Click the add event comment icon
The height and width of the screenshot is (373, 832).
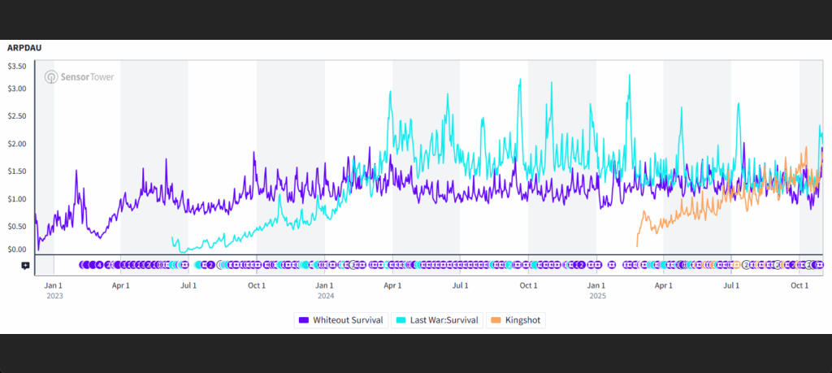[25, 265]
